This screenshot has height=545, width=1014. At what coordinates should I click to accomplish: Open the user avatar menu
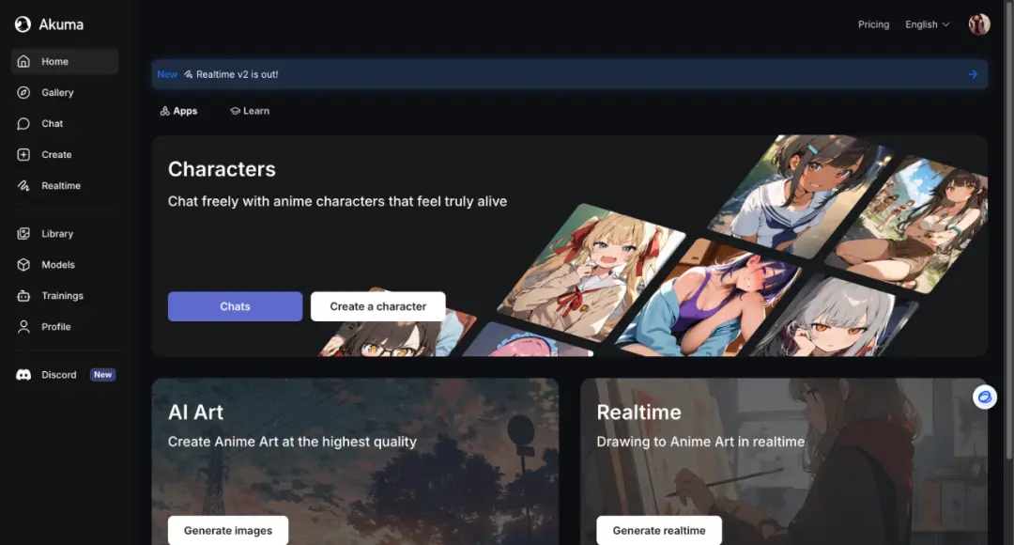pyautogui.click(x=979, y=24)
